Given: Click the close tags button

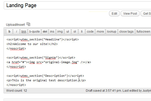Looking at the screenshot, I should 126,32.
